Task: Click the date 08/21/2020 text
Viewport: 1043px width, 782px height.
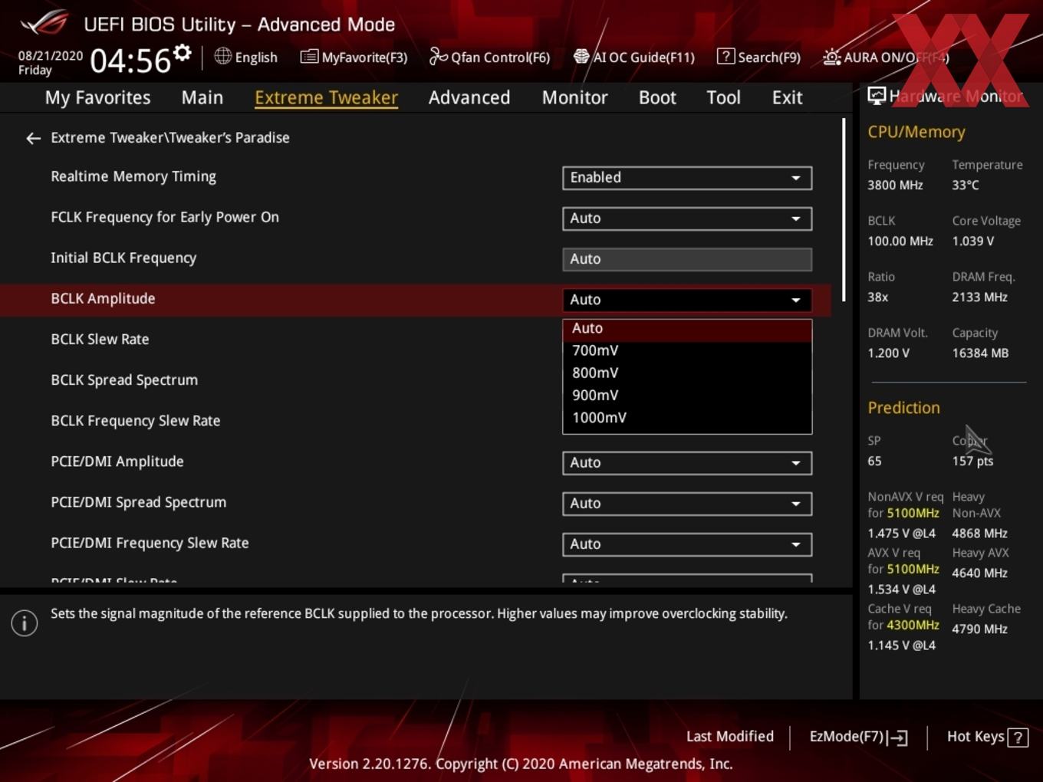Action: (51, 56)
